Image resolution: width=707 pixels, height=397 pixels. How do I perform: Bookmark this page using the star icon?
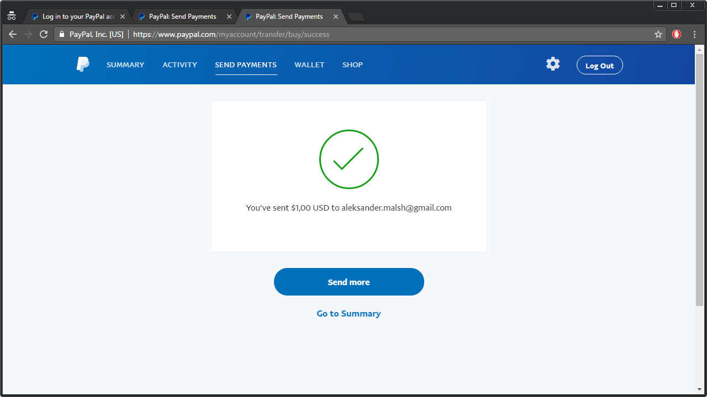(x=658, y=34)
